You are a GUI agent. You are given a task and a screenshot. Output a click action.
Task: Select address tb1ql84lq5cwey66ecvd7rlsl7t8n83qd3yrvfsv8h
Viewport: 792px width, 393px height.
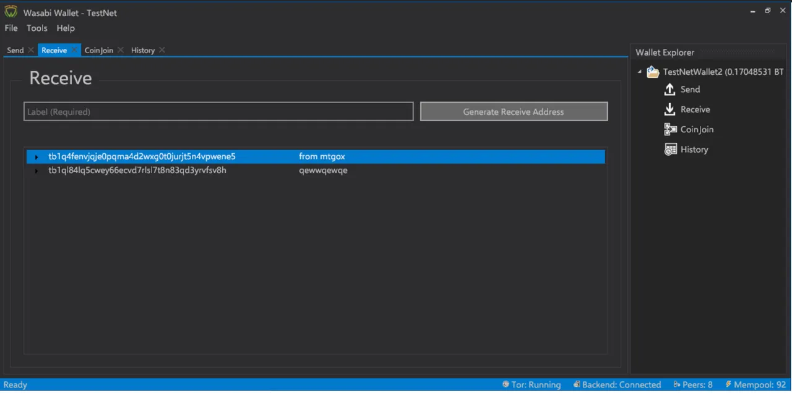[x=137, y=170]
